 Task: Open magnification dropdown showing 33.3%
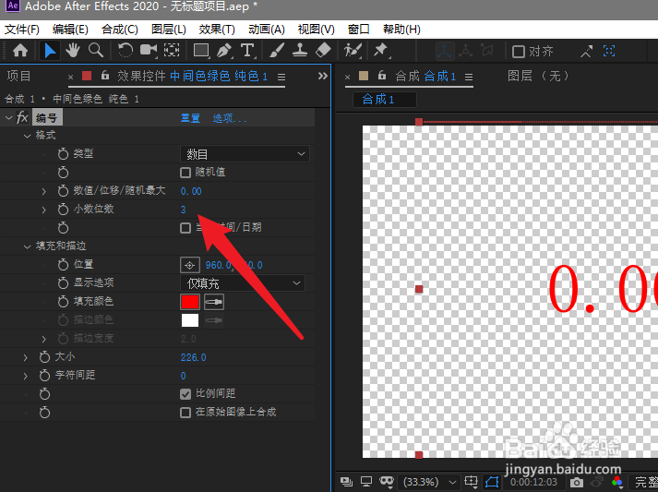point(428,482)
